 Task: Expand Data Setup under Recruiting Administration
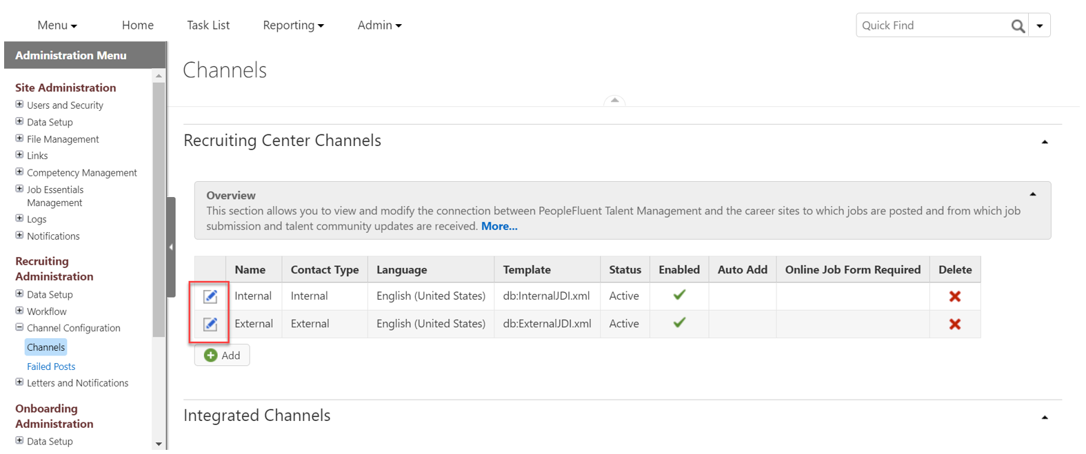click(19, 293)
